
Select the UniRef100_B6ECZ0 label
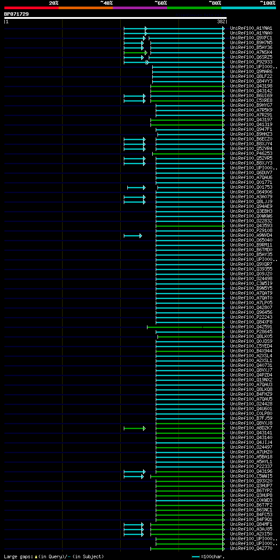(251, 139)
